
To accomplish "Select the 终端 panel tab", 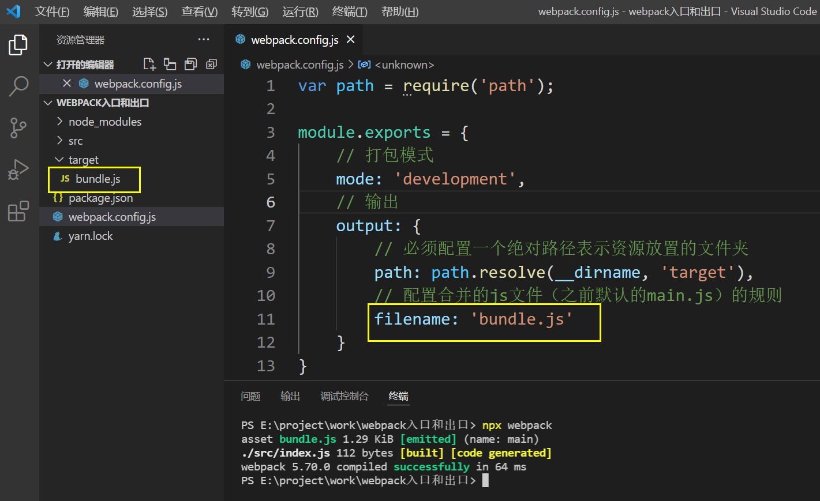I will (x=398, y=396).
